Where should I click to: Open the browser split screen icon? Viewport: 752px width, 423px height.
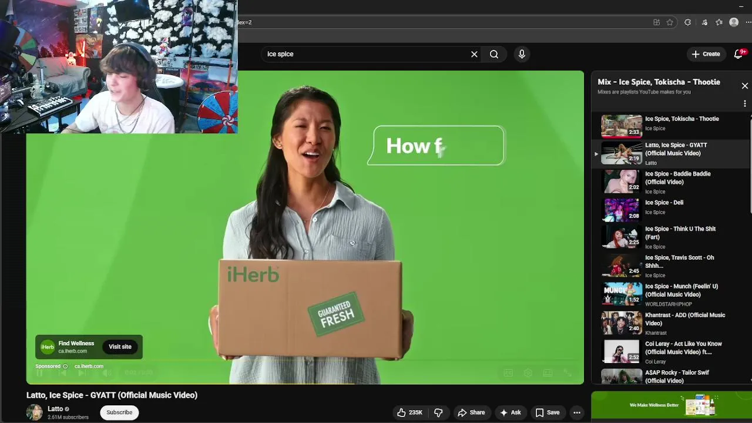pos(656,22)
